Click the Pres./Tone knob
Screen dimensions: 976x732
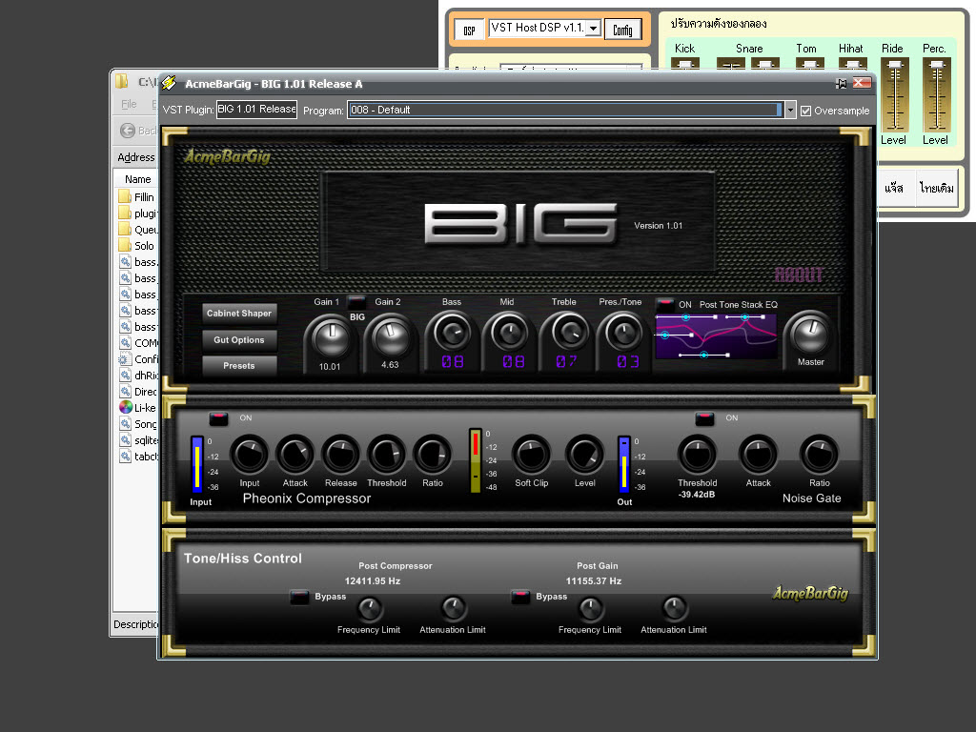(623, 333)
